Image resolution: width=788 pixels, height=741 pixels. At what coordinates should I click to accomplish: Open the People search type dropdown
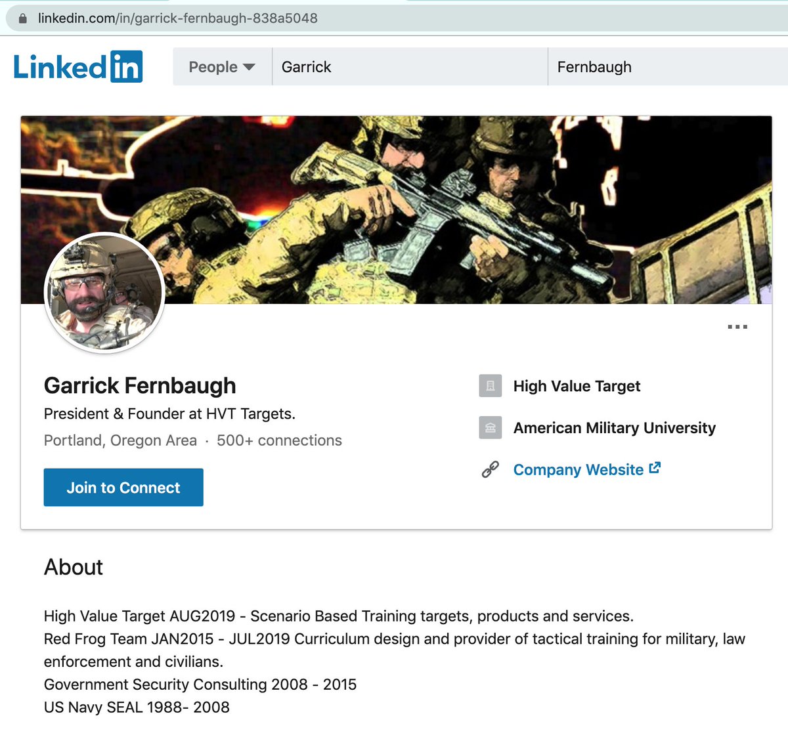point(222,67)
